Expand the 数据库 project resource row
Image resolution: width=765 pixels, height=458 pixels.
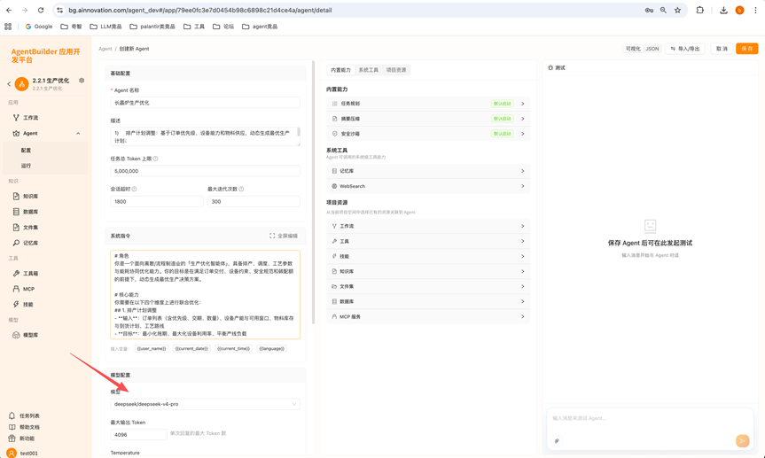[428, 301]
